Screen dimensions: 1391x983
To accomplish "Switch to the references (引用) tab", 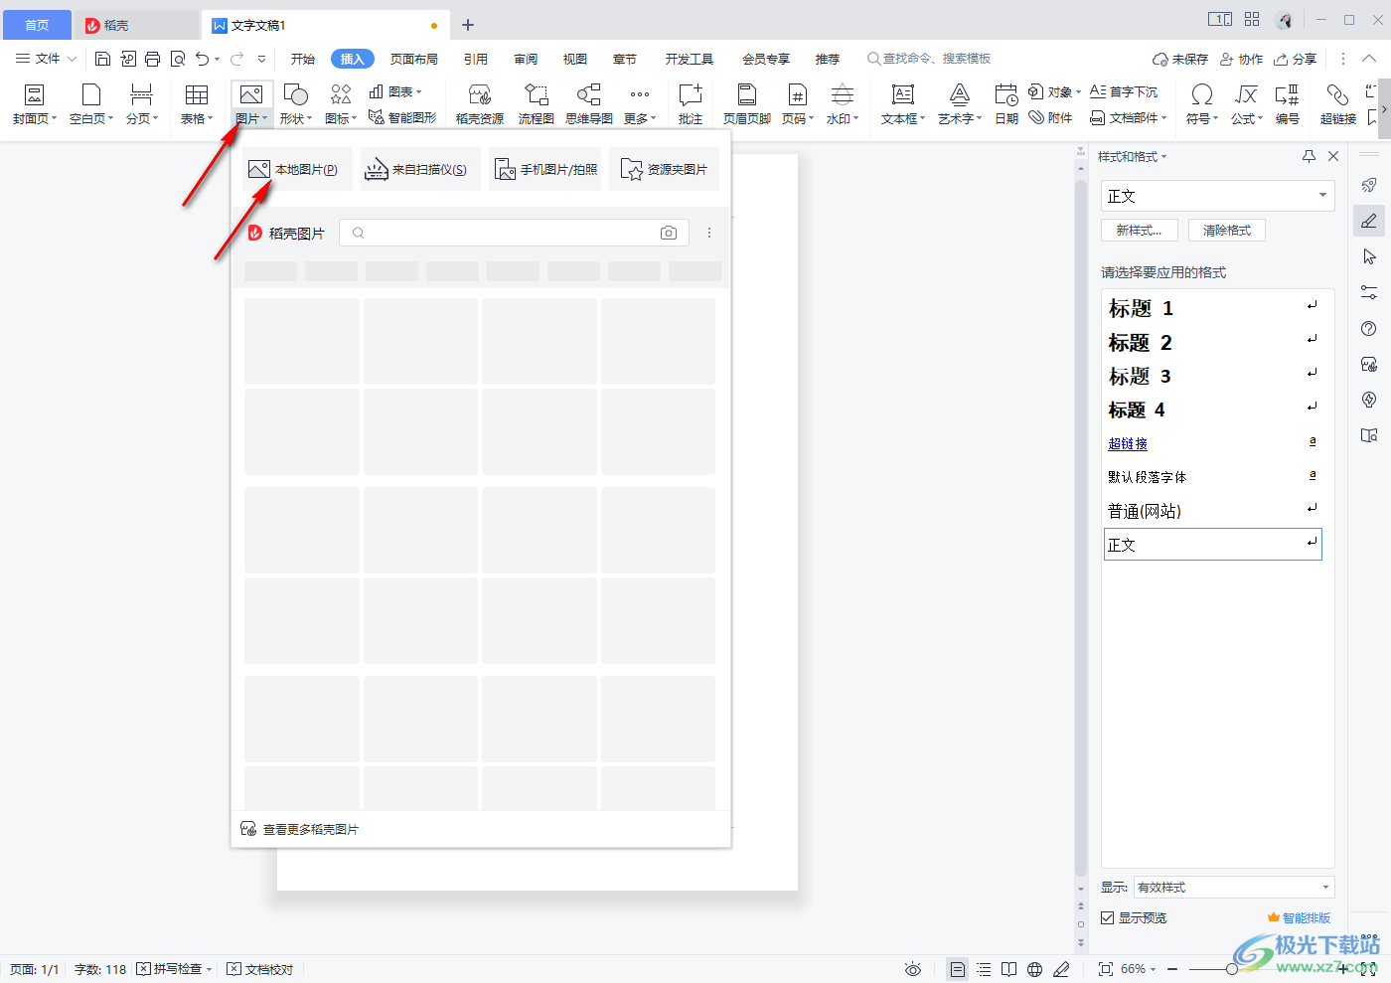I will 476,59.
